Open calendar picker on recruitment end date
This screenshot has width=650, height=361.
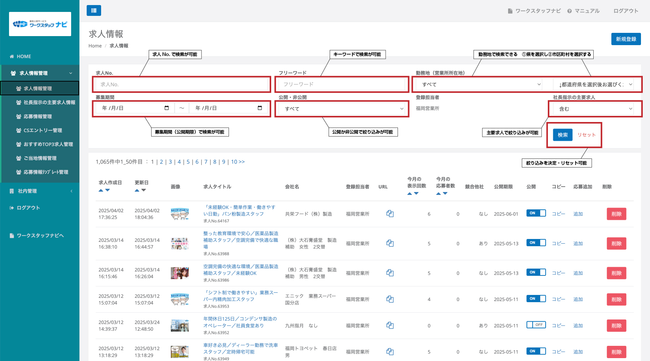tap(260, 108)
